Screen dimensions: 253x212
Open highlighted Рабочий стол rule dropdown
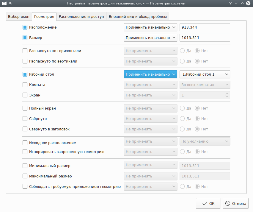[x=150, y=74]
